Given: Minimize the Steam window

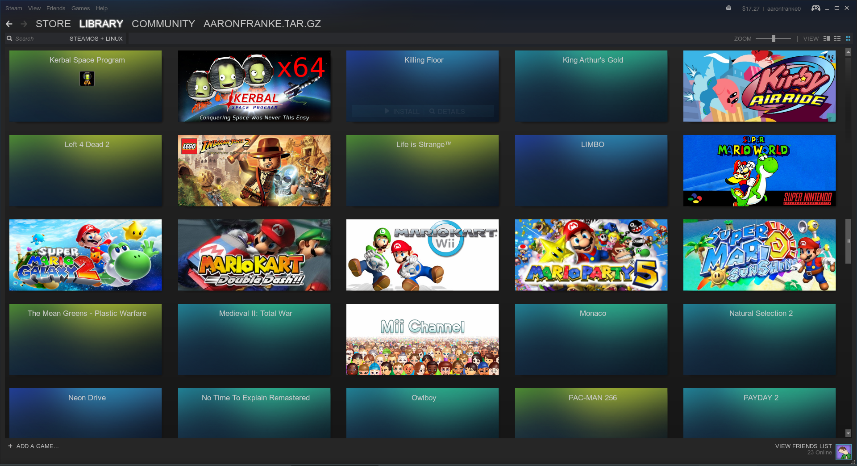Looking at the screenshot, I should coord(827,8).
